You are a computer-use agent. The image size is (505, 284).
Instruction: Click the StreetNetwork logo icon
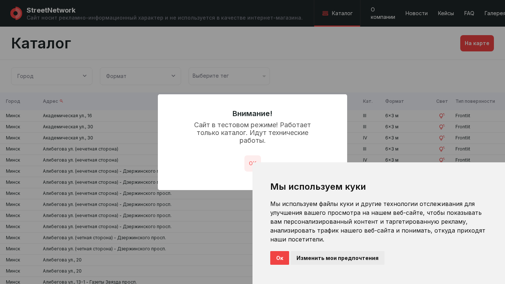pyautogui.click(x=16, y=13)
